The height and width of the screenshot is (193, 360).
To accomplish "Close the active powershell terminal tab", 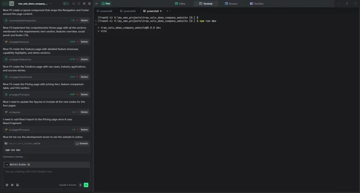I will pyautogui.click(x=161, y=11).
